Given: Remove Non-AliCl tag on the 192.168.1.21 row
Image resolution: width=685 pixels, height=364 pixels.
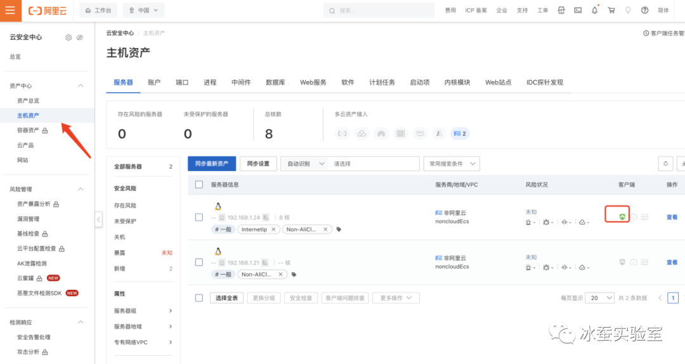Looking at the screenshot, I should tap(280, 275).
